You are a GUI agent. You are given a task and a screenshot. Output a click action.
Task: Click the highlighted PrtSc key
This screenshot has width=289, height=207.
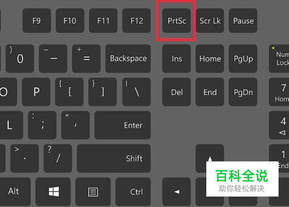[176, 20]
